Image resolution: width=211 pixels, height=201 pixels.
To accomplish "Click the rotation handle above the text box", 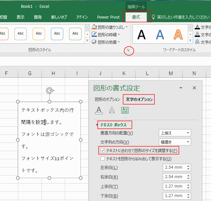I will click(x=49, y=90).
